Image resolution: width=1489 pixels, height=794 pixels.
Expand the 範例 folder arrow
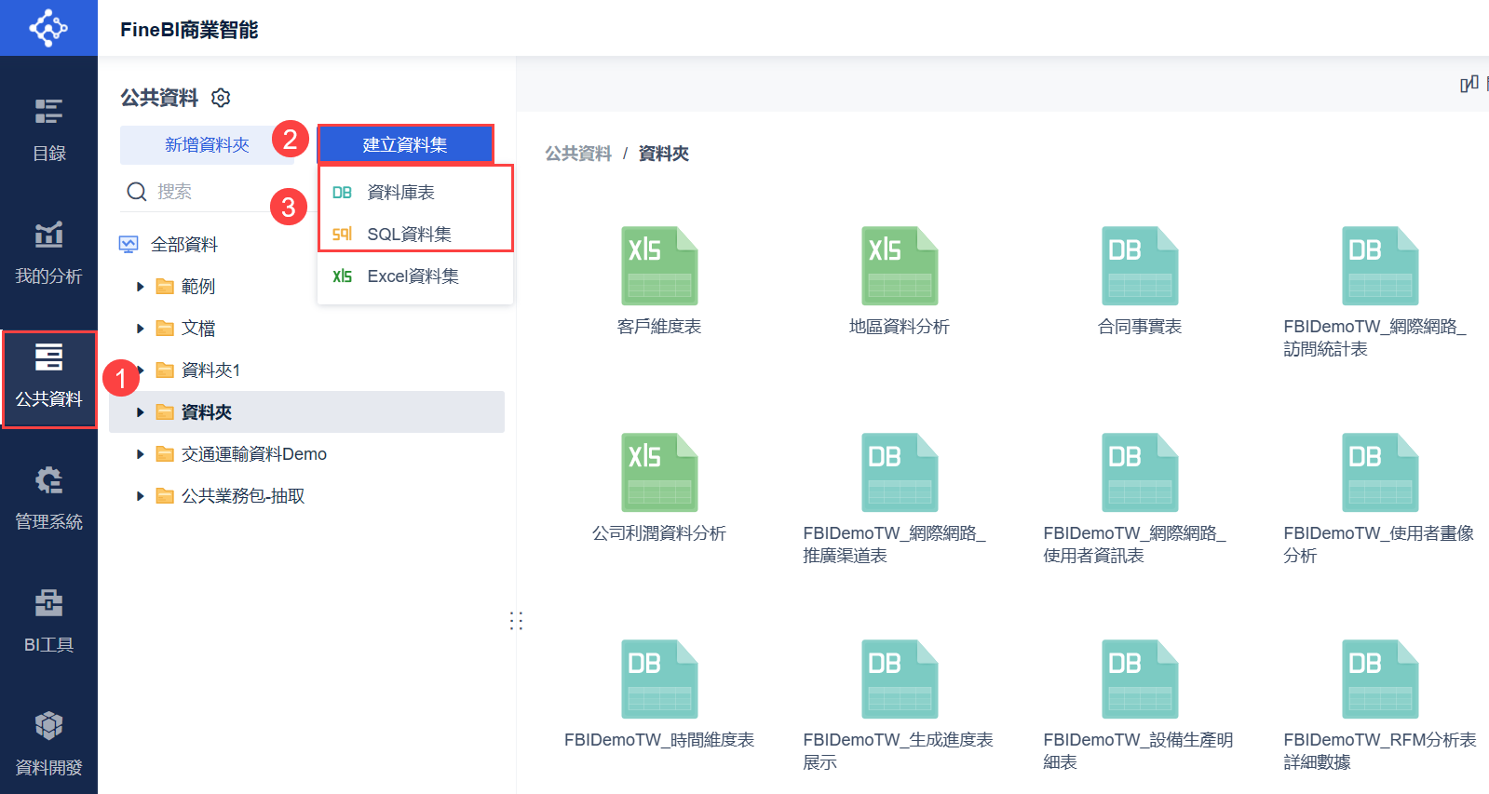140,287
